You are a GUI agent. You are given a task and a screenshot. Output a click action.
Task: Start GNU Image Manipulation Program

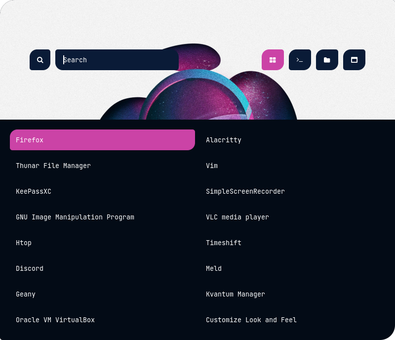coord(75,217)
